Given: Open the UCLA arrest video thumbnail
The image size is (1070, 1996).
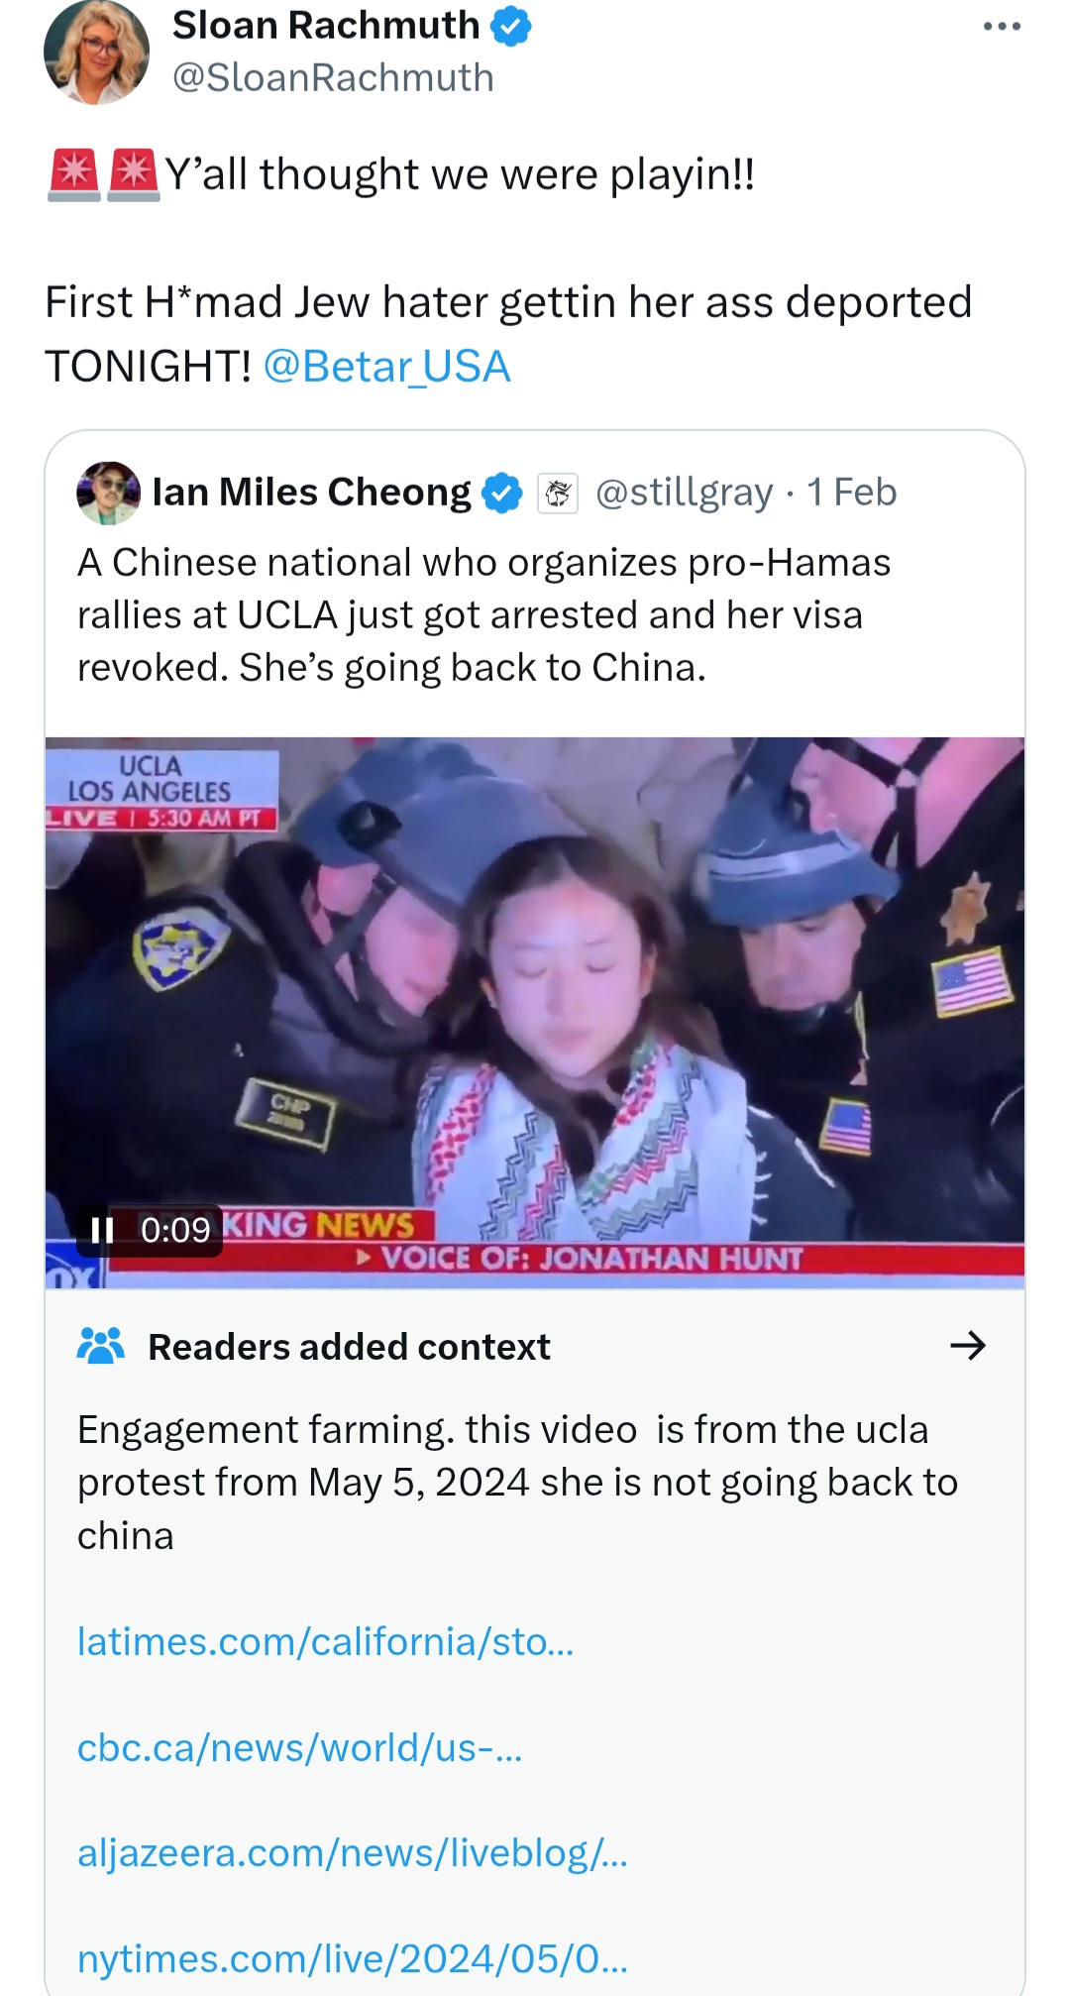Looking at the screenshot, I should coord(535,1012).
